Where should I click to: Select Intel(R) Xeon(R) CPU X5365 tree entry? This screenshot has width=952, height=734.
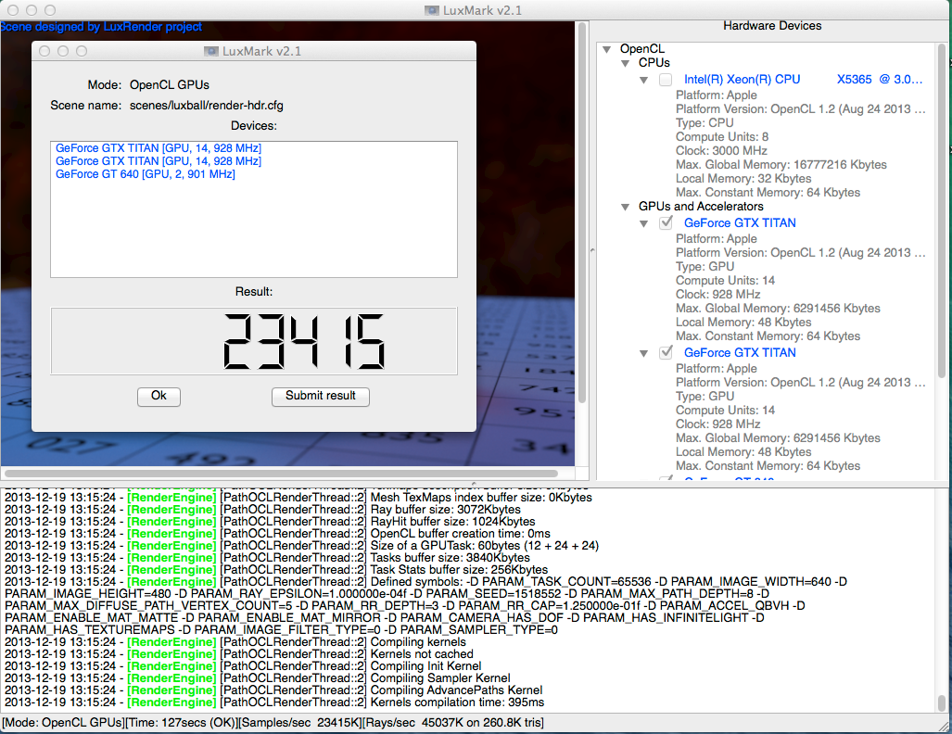pyautogui.click(x=803, y=80)
